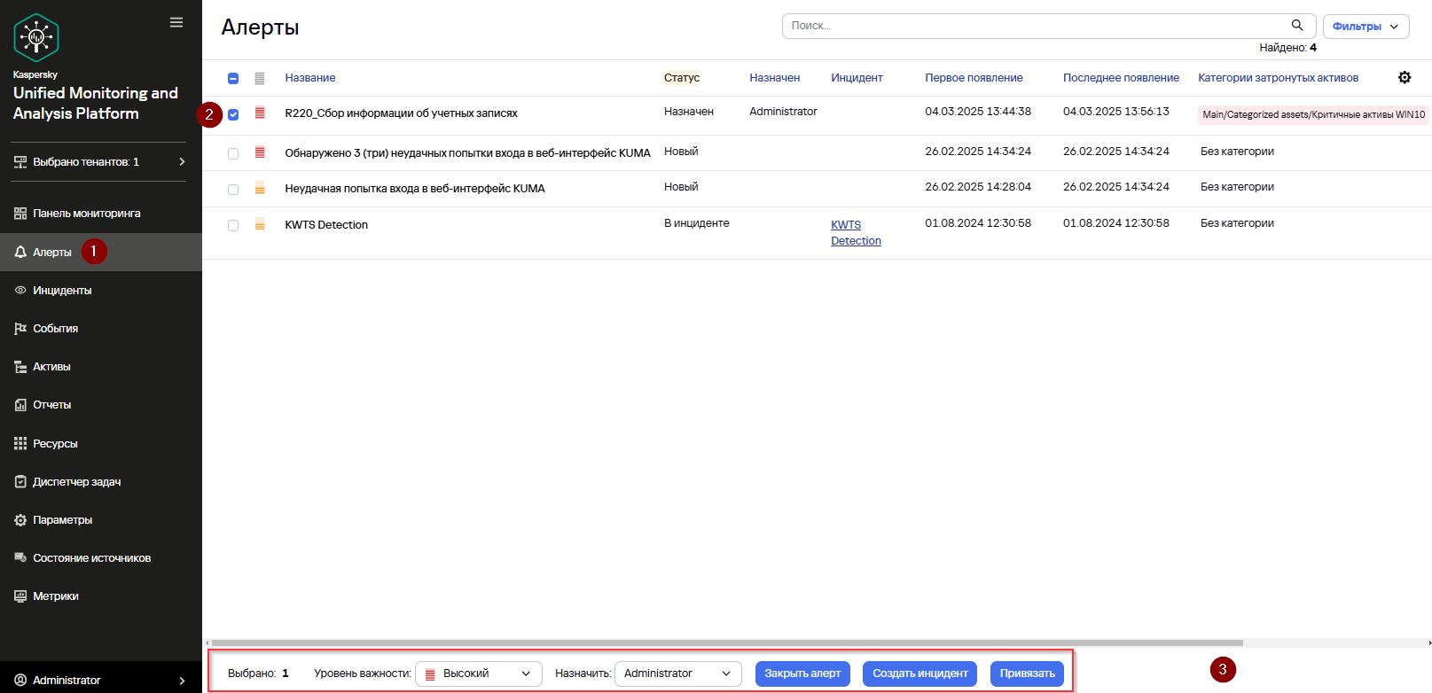This screenshot has height=693, width=1432.
Task: Click the tenants icon beside Выбрано тенантов
Action: pos(20,162)
